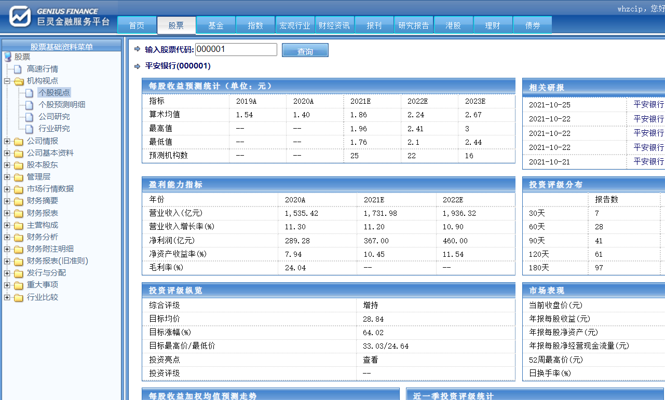
Task: Open 个股预测明细 in the tree
Action: (x=62, y=105)
